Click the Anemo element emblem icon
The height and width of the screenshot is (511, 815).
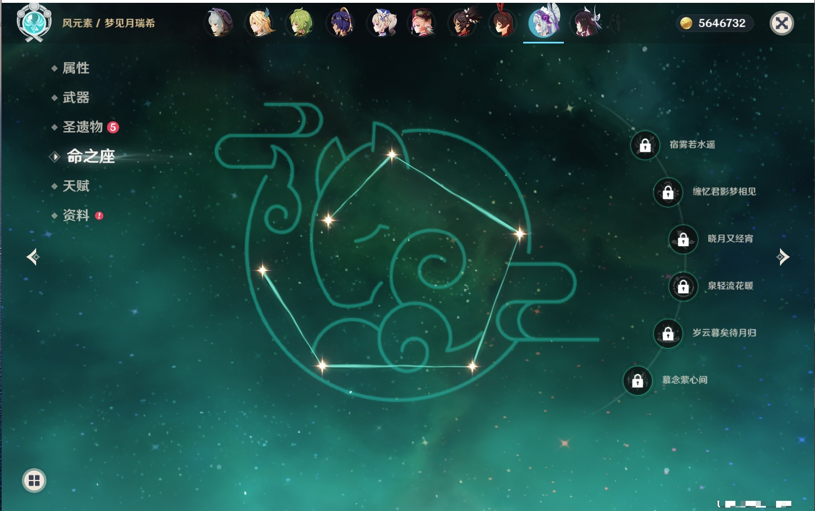coord(34,22)
